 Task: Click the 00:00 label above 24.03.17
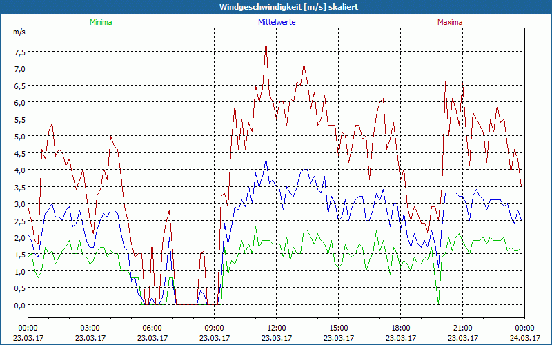[x=524, y=328]
